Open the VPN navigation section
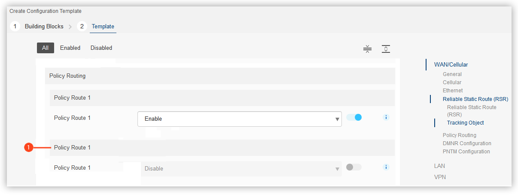The image size is (518, 195). tap(440, 177)
